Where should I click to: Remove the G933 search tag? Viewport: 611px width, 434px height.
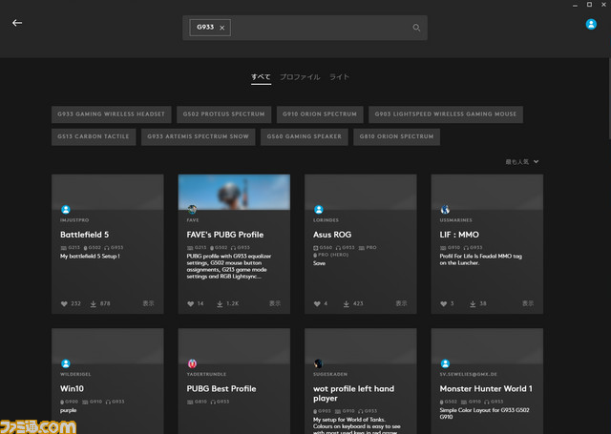(222, 28)
